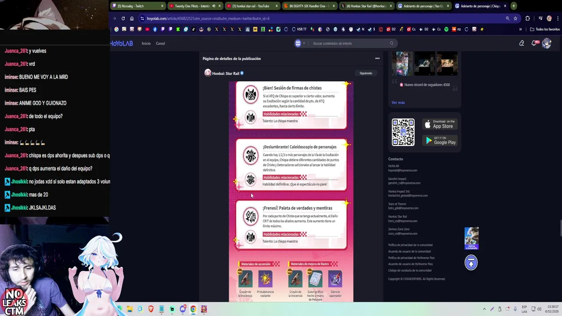Show hidden system tray icons
Viewport: 562px width, 316px height.
point(484,309)
